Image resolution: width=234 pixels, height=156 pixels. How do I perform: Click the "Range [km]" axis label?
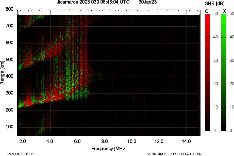click(2, 73)
